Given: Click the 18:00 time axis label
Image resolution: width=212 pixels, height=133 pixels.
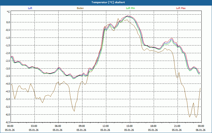Looking at the screenshot, I should (154, 126).
